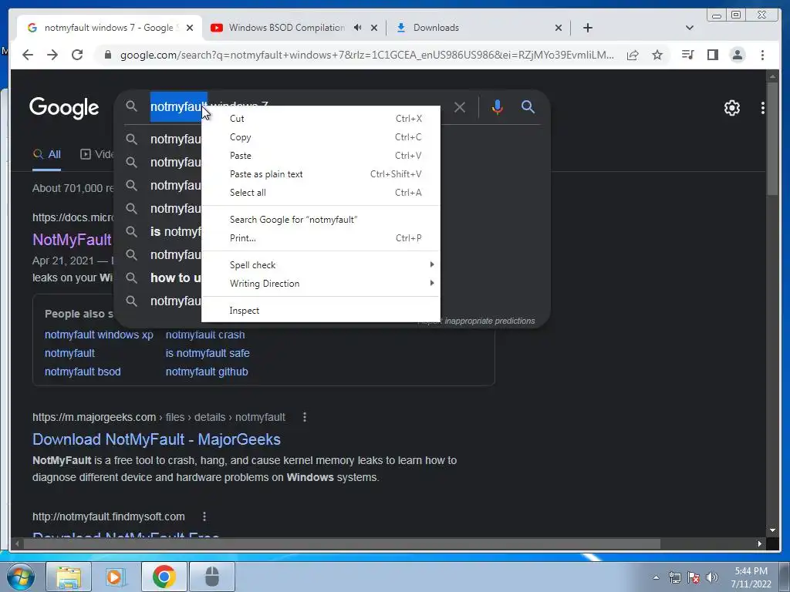
Task: Open network status icon in tray
Action: [674, 577]
